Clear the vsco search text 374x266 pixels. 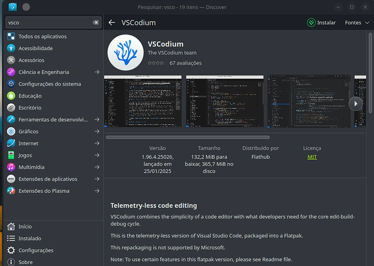click(x=95, y=22)
